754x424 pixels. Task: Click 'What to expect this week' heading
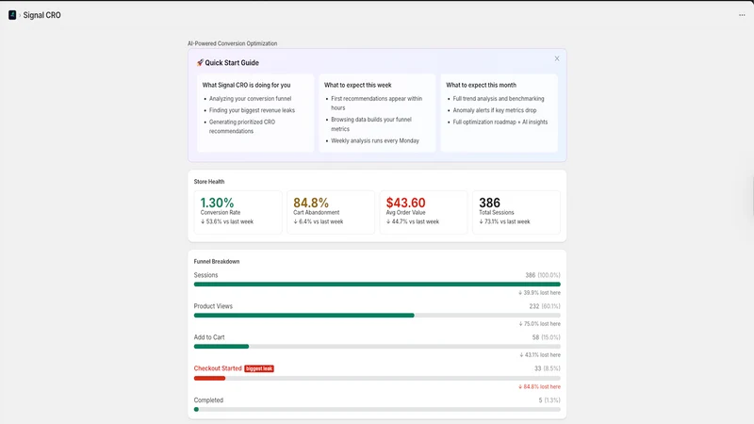coord(358,85)
